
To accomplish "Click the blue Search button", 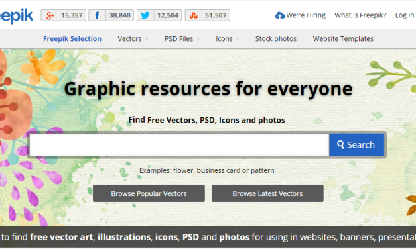I will (x=356, y=145).
